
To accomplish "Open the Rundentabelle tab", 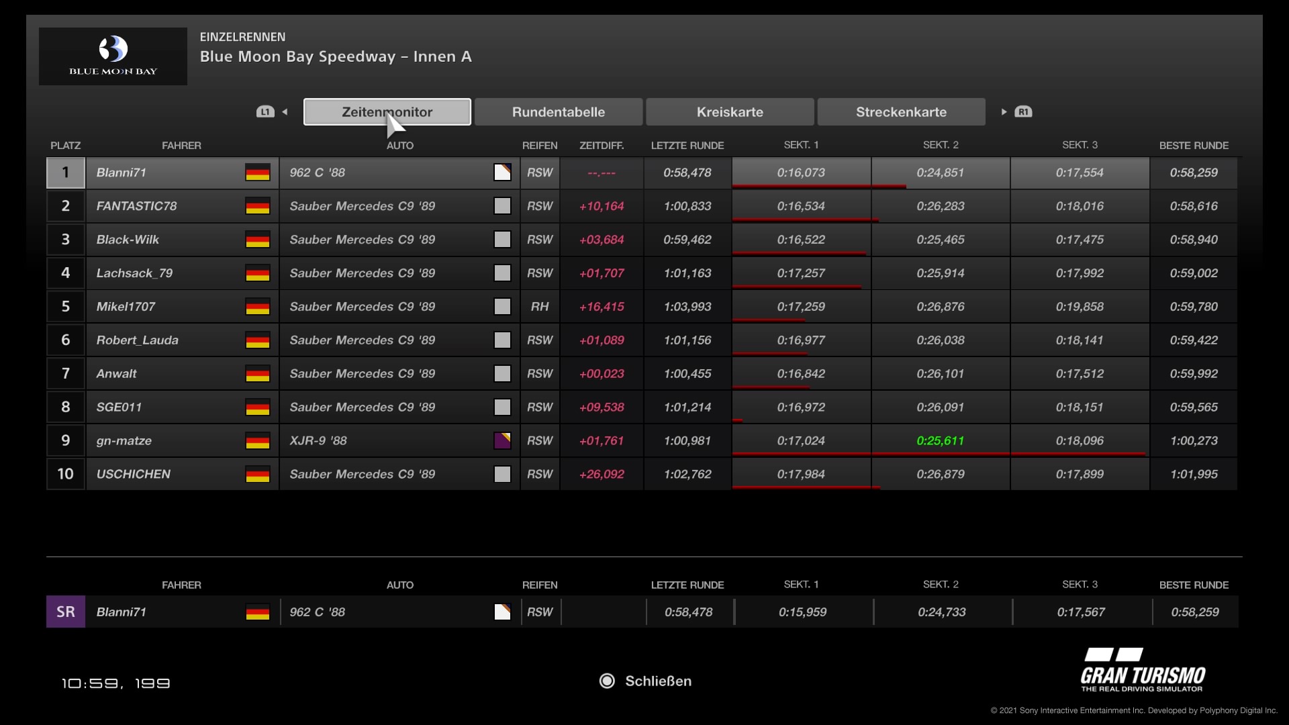I will tap(558, 112).
